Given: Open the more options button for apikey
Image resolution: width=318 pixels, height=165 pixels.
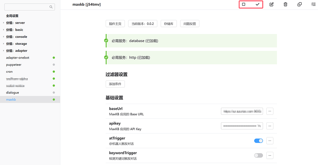Looking at the screenshot, I should point(270,126).
